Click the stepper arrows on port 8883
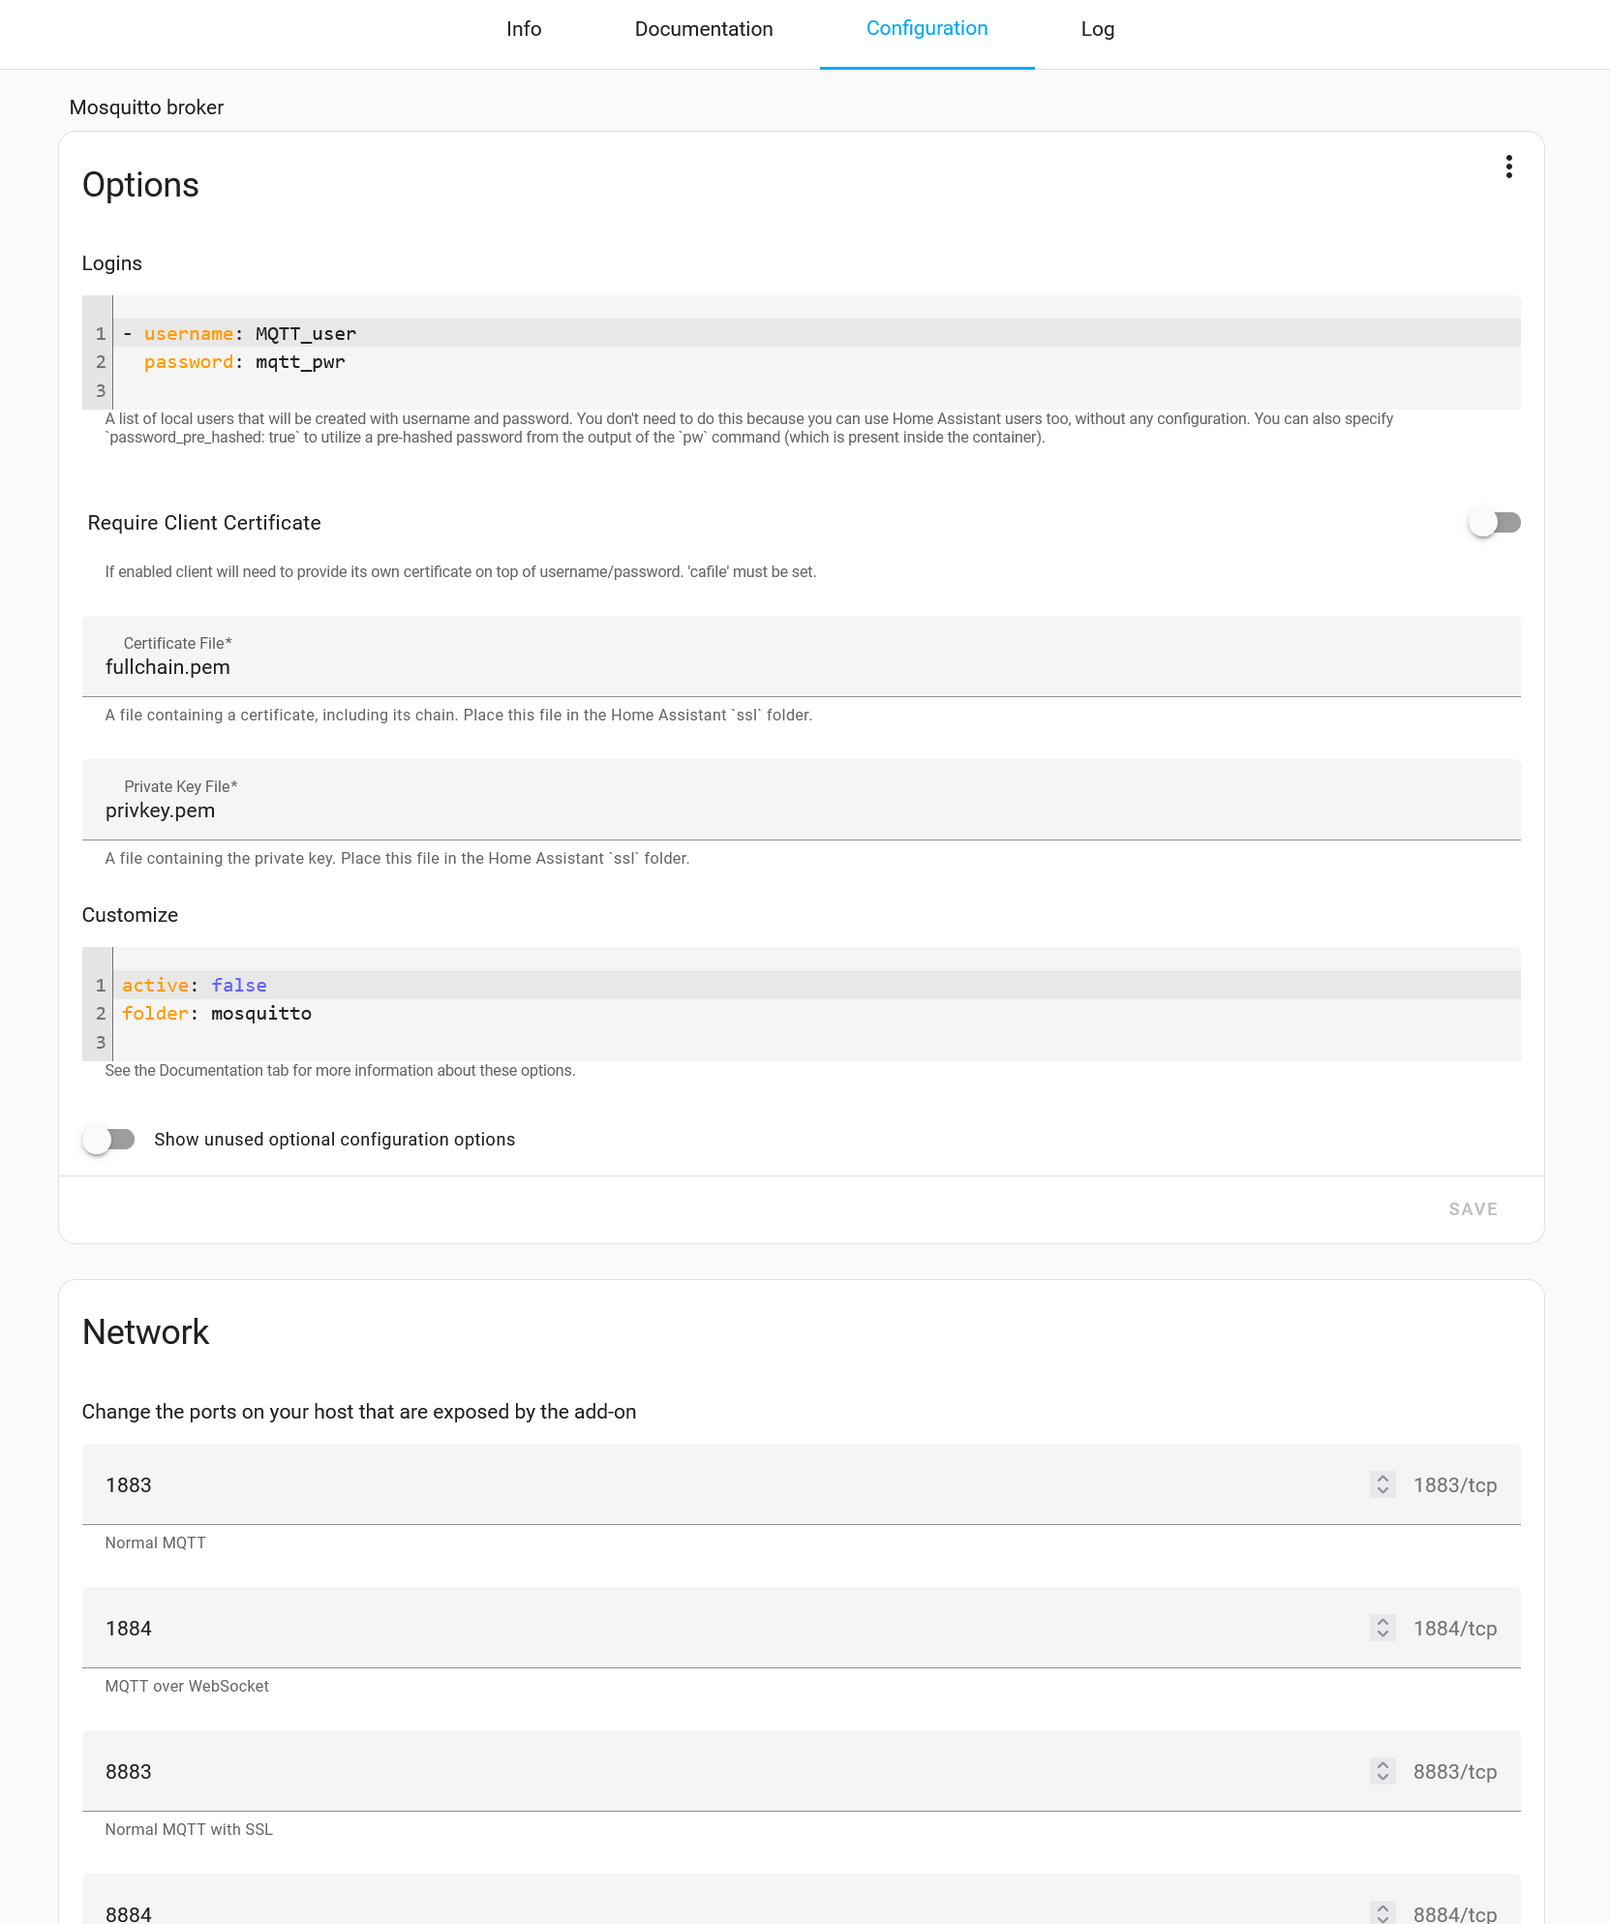Image resolution: width=1610 pixels, height=1924 pixels. [x=1382, y=1771]
